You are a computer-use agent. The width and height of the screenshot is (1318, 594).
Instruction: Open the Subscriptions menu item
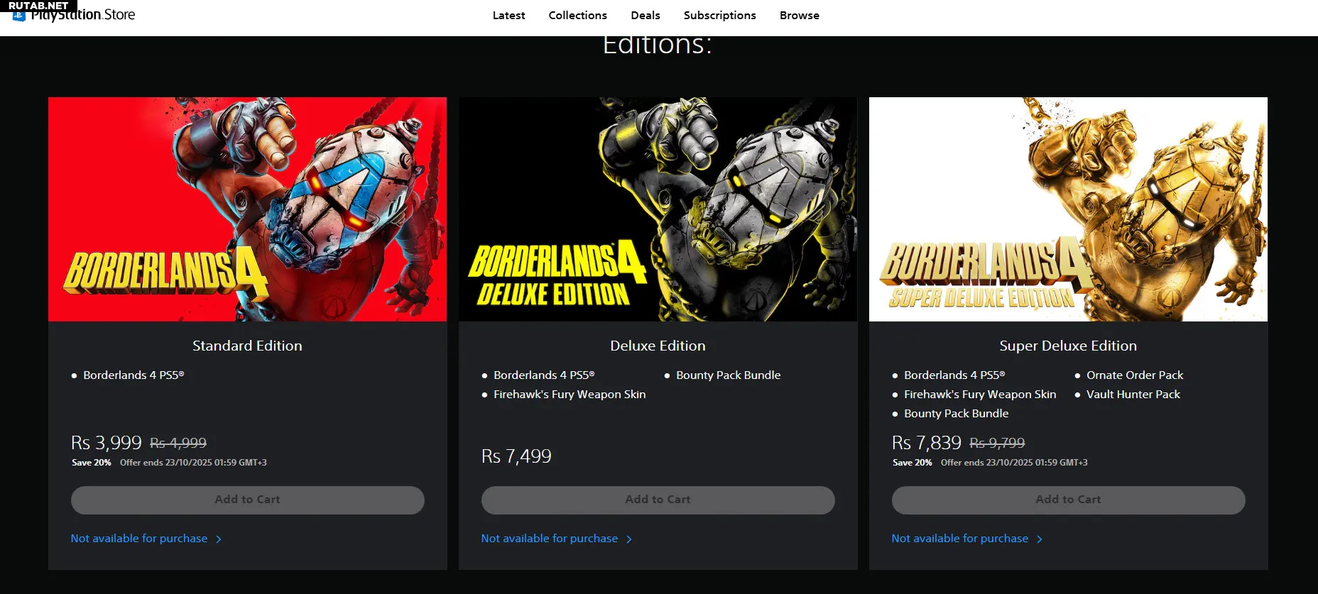(719, 15)
